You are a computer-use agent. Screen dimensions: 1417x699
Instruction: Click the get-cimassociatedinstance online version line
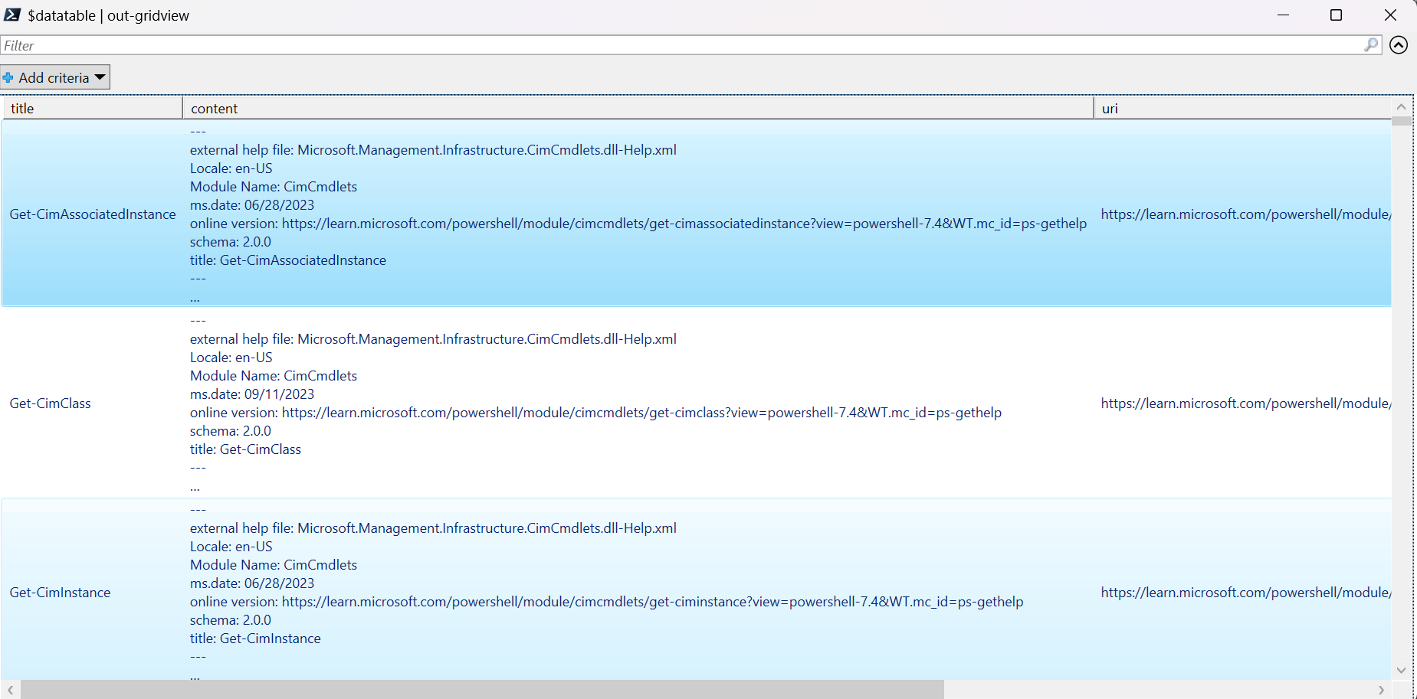638,224
